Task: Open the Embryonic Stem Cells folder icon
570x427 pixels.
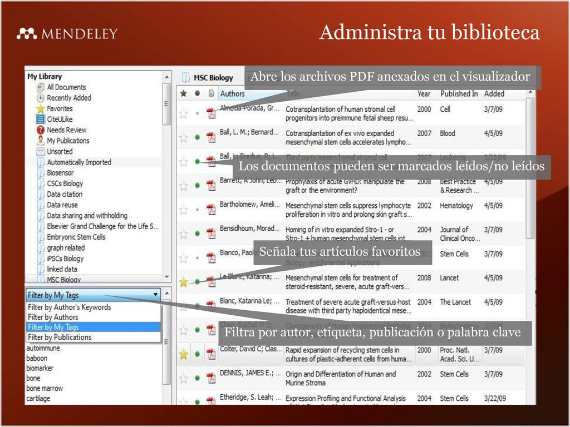Action: (40, 237)
